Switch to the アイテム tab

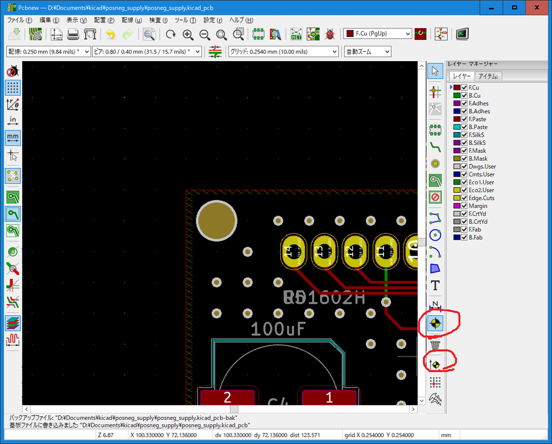coord(488,76)
